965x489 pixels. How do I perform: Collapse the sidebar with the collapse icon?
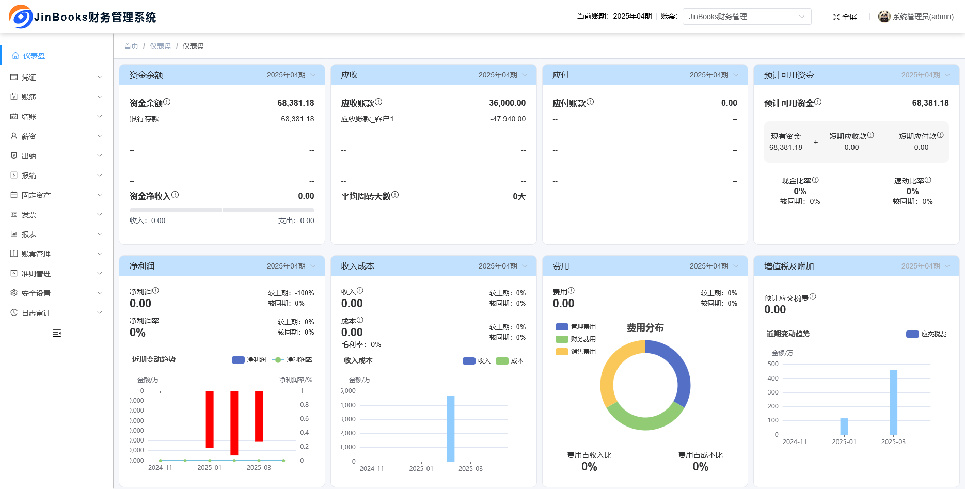(x=57, y=333)
